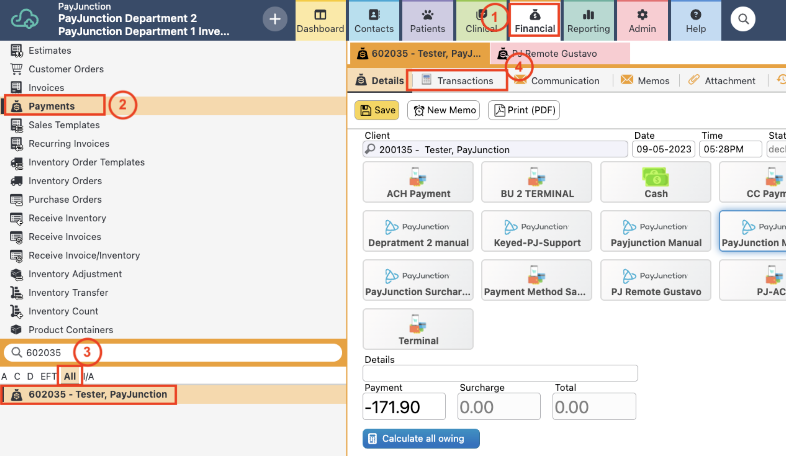Click the sidebar search field containing 602035

(x=173, y=353)
